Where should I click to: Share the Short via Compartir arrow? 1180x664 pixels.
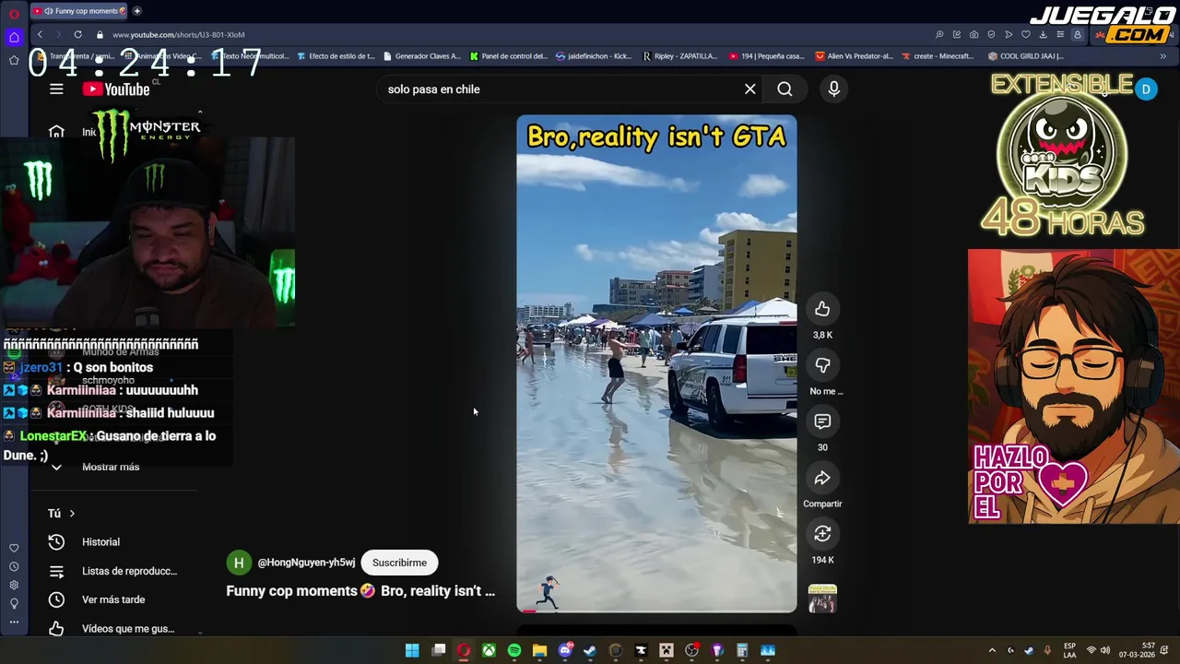822,478
